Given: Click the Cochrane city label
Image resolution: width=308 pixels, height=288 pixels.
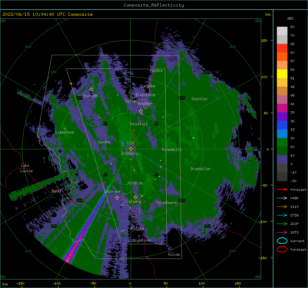Looking at the screenshot, I should tap(112, 191).
